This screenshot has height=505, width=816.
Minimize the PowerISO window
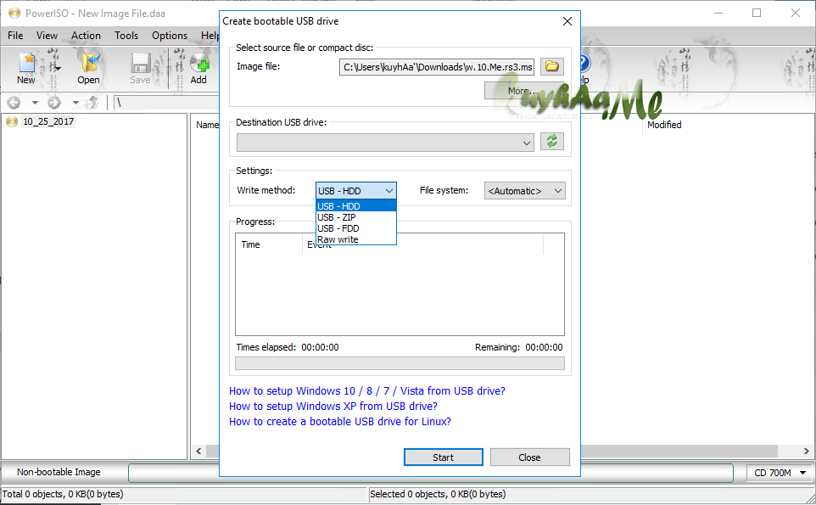pos(718,13)
